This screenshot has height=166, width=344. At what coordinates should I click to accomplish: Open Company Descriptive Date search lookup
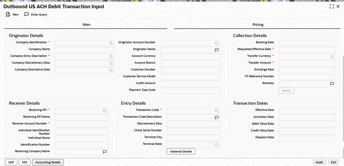point(111,70)
